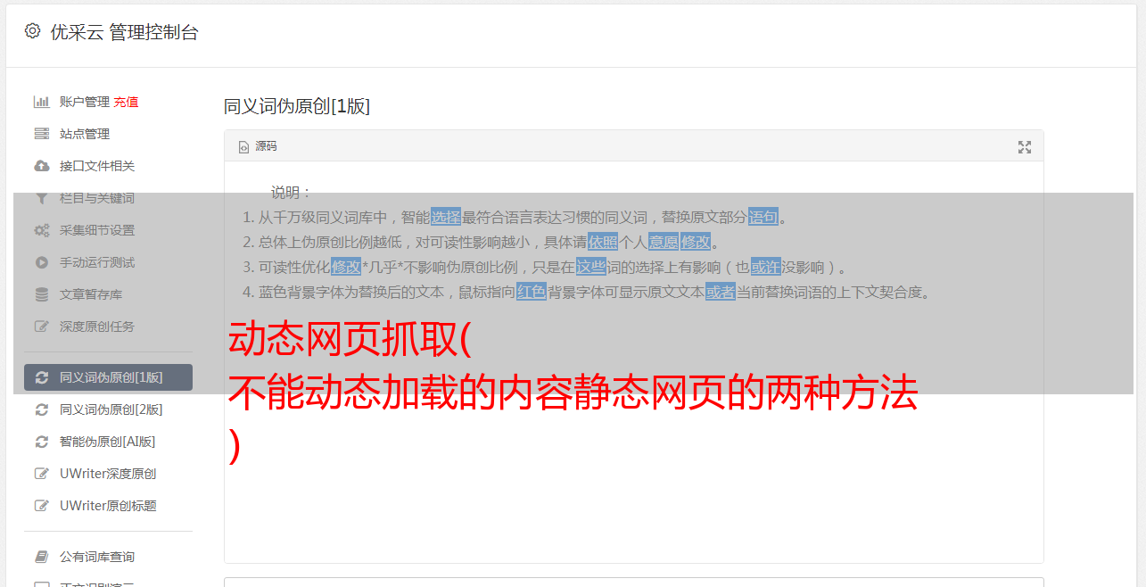Click the fullscreen expand icon in editor toolbar
Screen dimensions: 1146x587
pos(1025,147)
